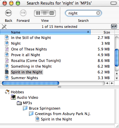Image resolution: width=119 pixels, height=128 pixels.
Task: Sort results by the Name column
Action: click(x=45, y=32)
